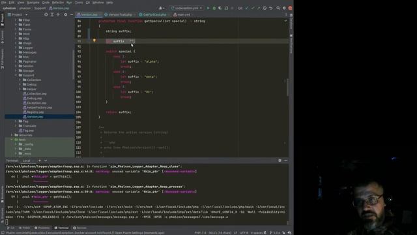This screenshot has height=235, width=417.
Task: Click line 104 return suffix statement
Action: tap(119, 112)
